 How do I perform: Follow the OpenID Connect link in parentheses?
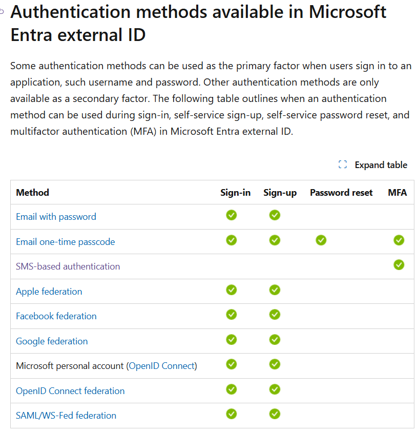161,366
